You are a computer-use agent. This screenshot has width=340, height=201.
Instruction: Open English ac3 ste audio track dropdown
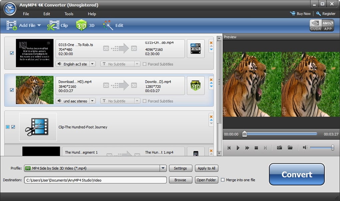[93, 64]
